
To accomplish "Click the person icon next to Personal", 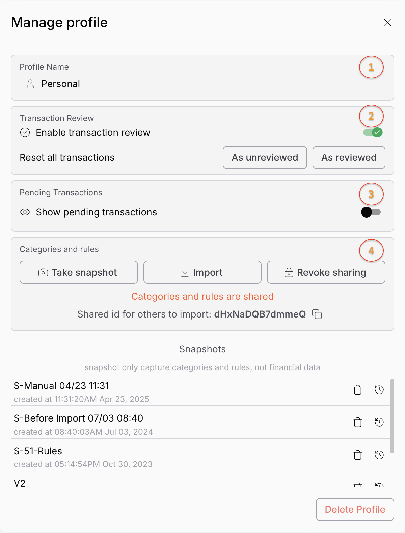I will (30, 84).
